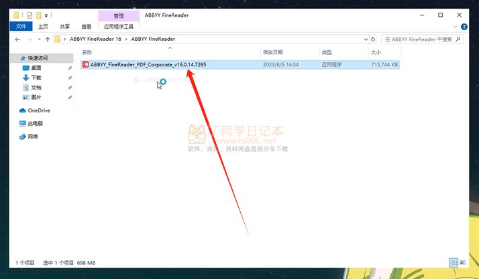
Task: Open the 文件 ribbon tab
Action: pos(21,27)
